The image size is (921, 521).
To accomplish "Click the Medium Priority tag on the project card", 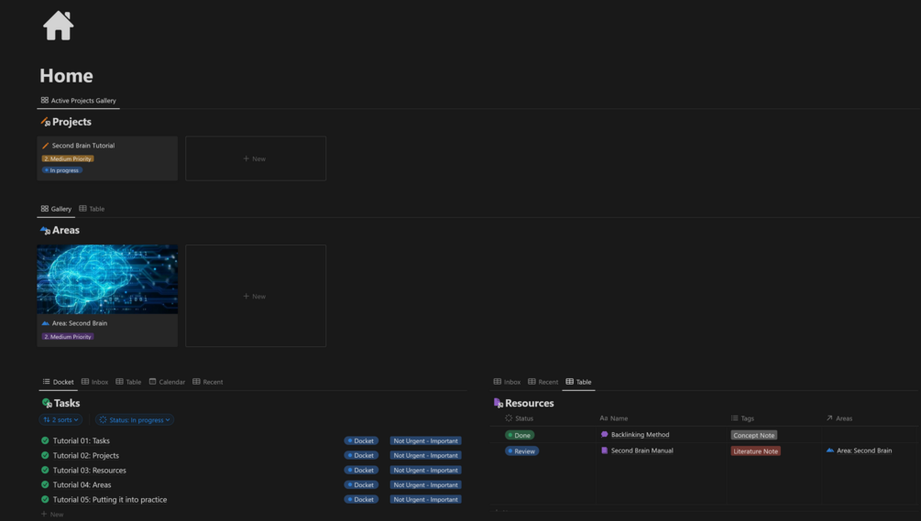I will click(x=68, y=158).
